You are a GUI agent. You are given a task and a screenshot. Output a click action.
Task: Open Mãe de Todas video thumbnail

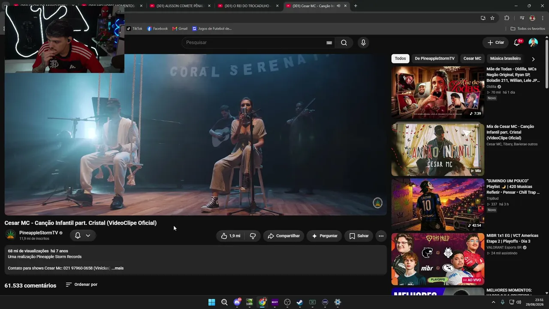pos(437,92)
